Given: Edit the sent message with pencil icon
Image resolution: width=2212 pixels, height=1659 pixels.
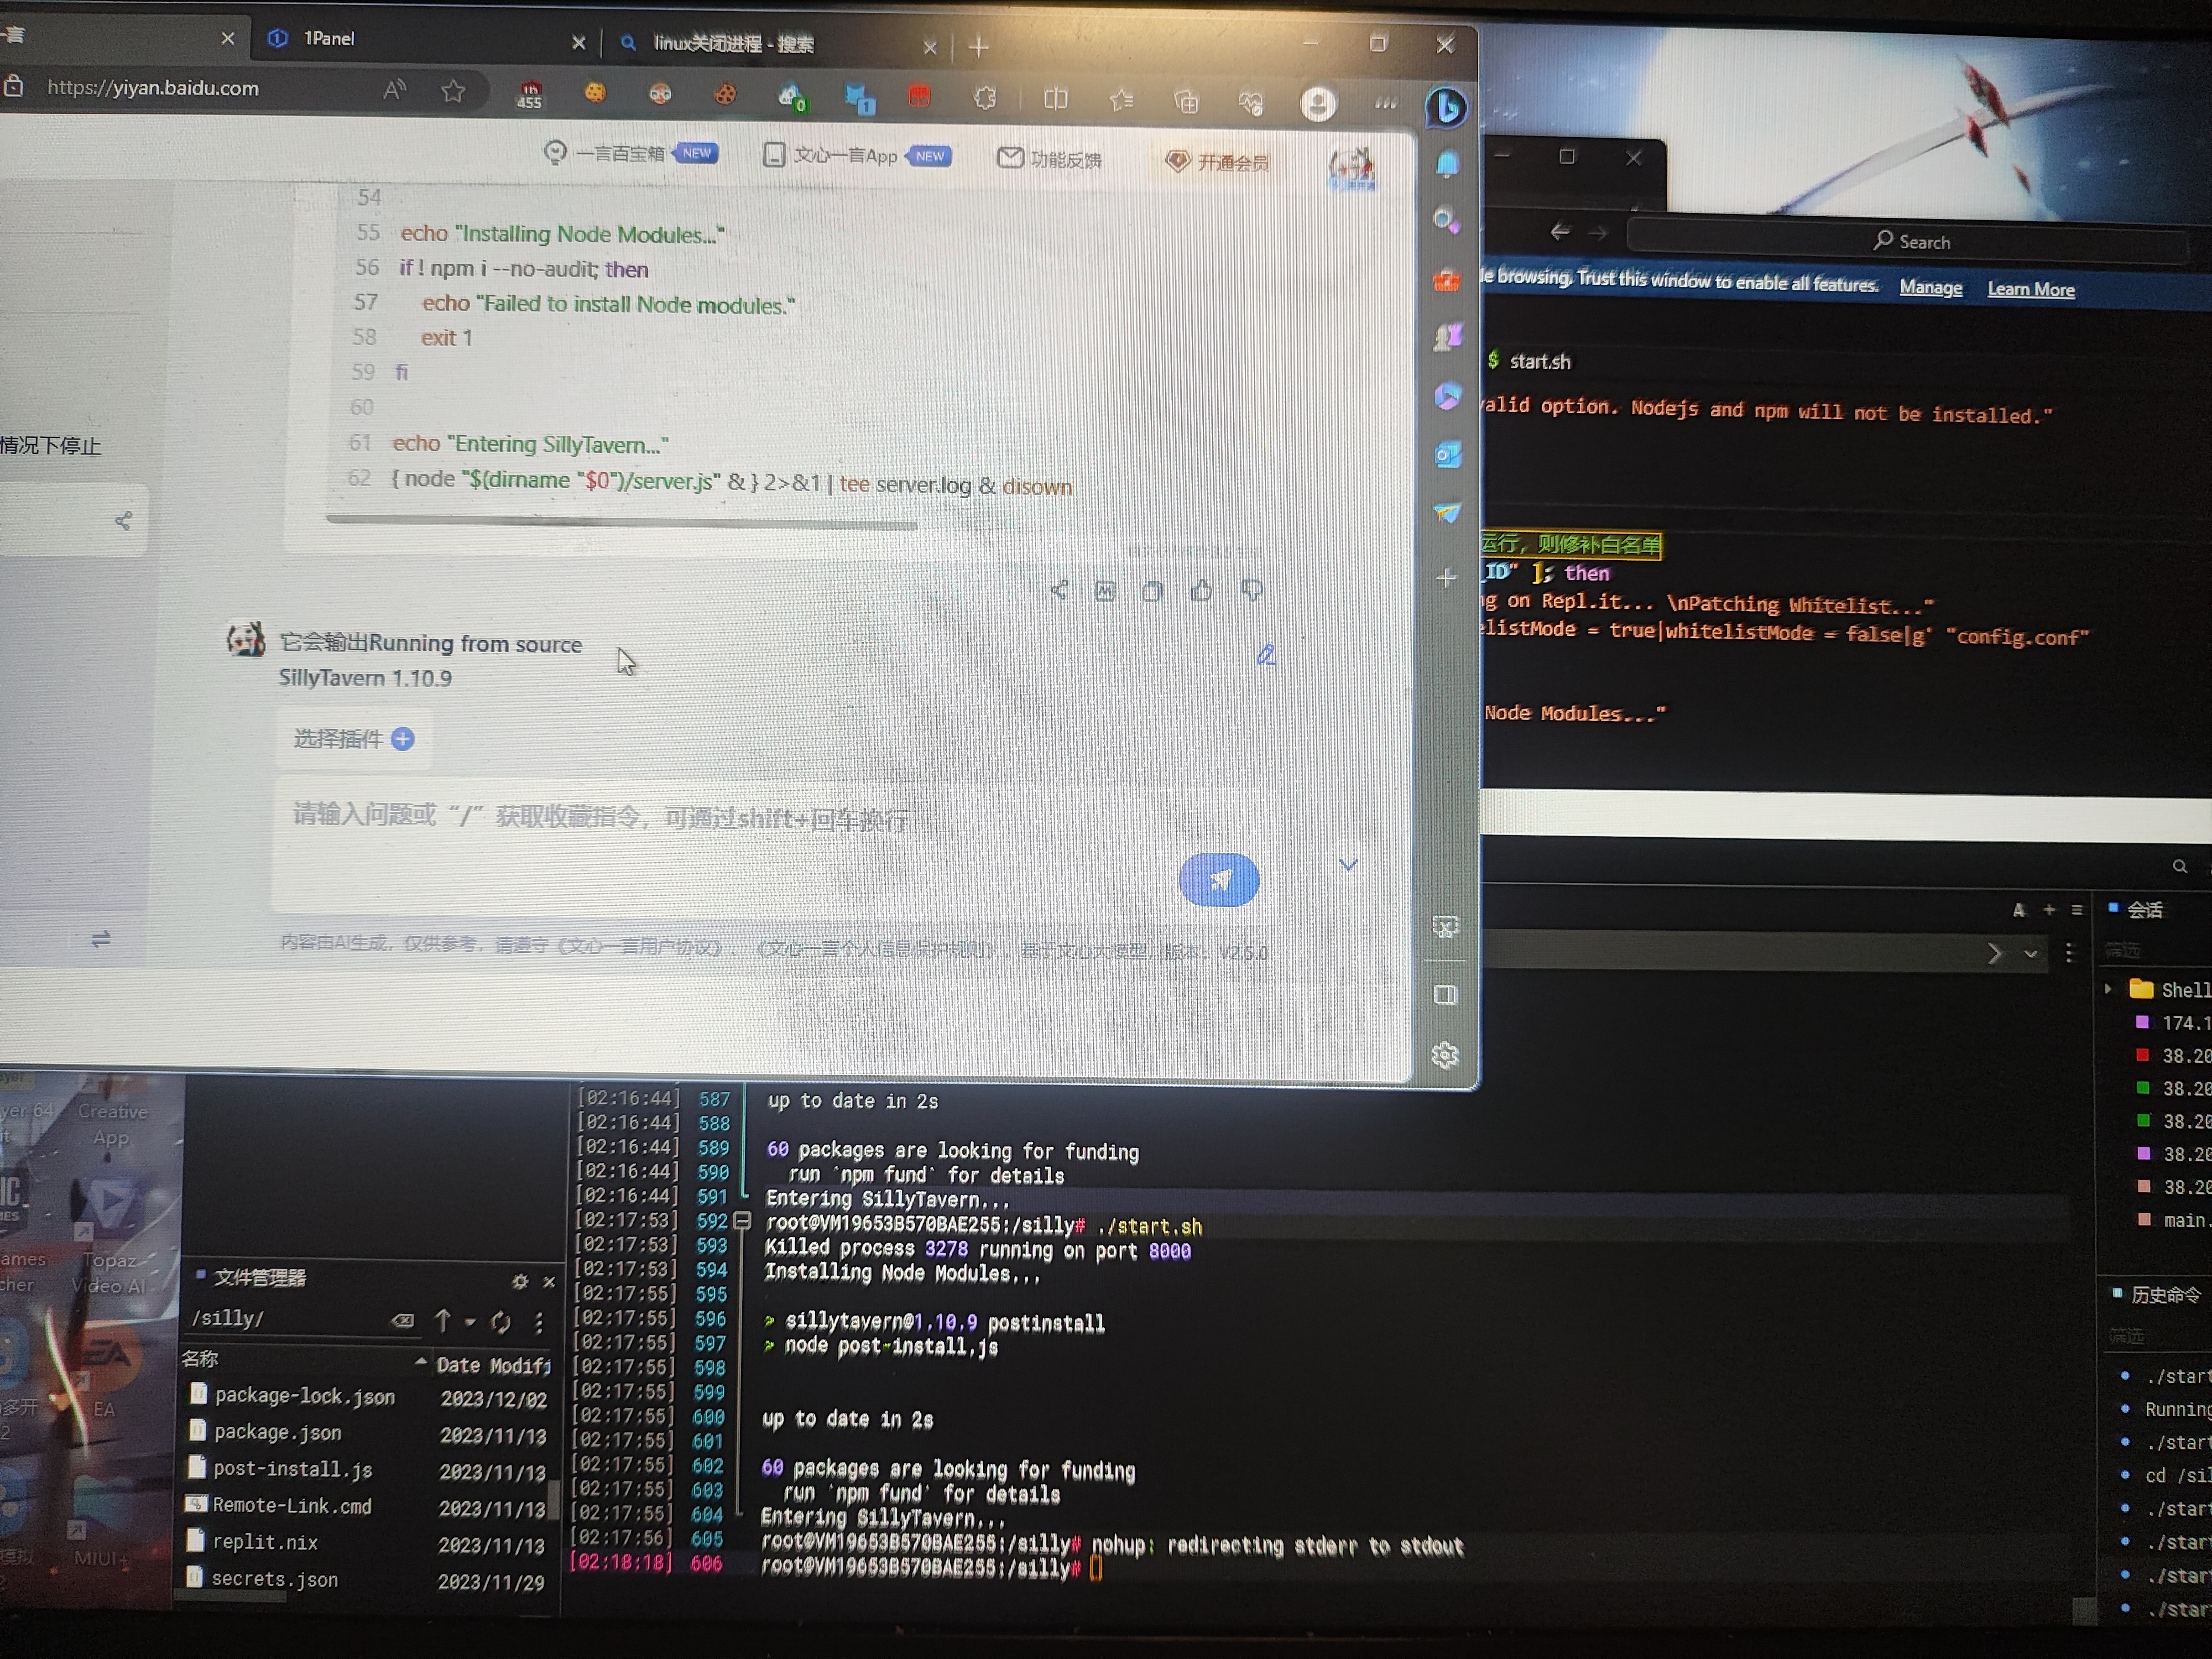Looking at the screenshot, I should pyautogui.click(x=1265, y=655).
